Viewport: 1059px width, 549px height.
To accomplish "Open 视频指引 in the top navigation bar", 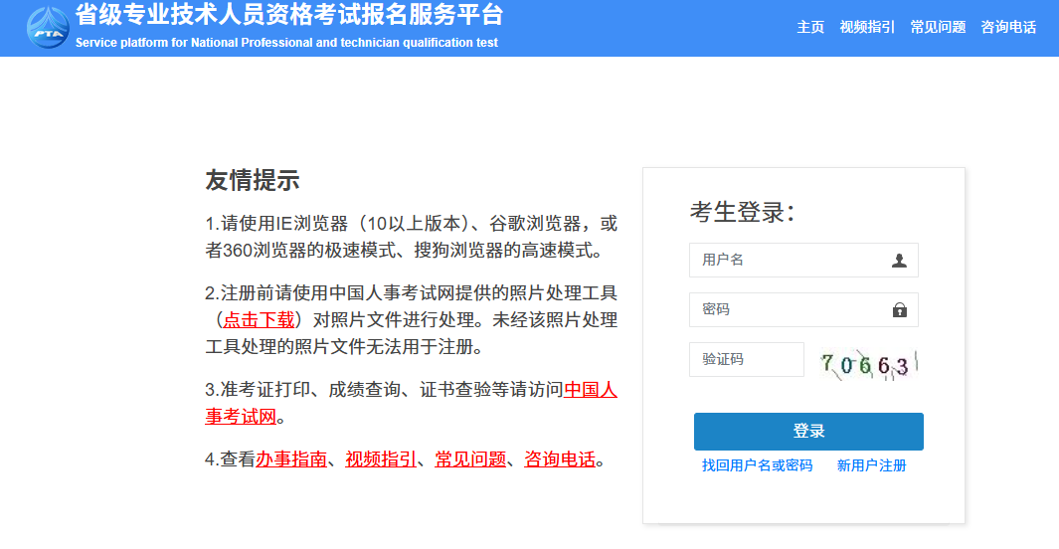I will 867,28.
